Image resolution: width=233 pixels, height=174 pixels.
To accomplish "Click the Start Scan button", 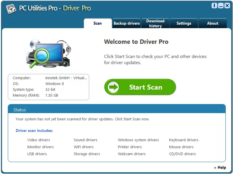I will coord(140,87).
